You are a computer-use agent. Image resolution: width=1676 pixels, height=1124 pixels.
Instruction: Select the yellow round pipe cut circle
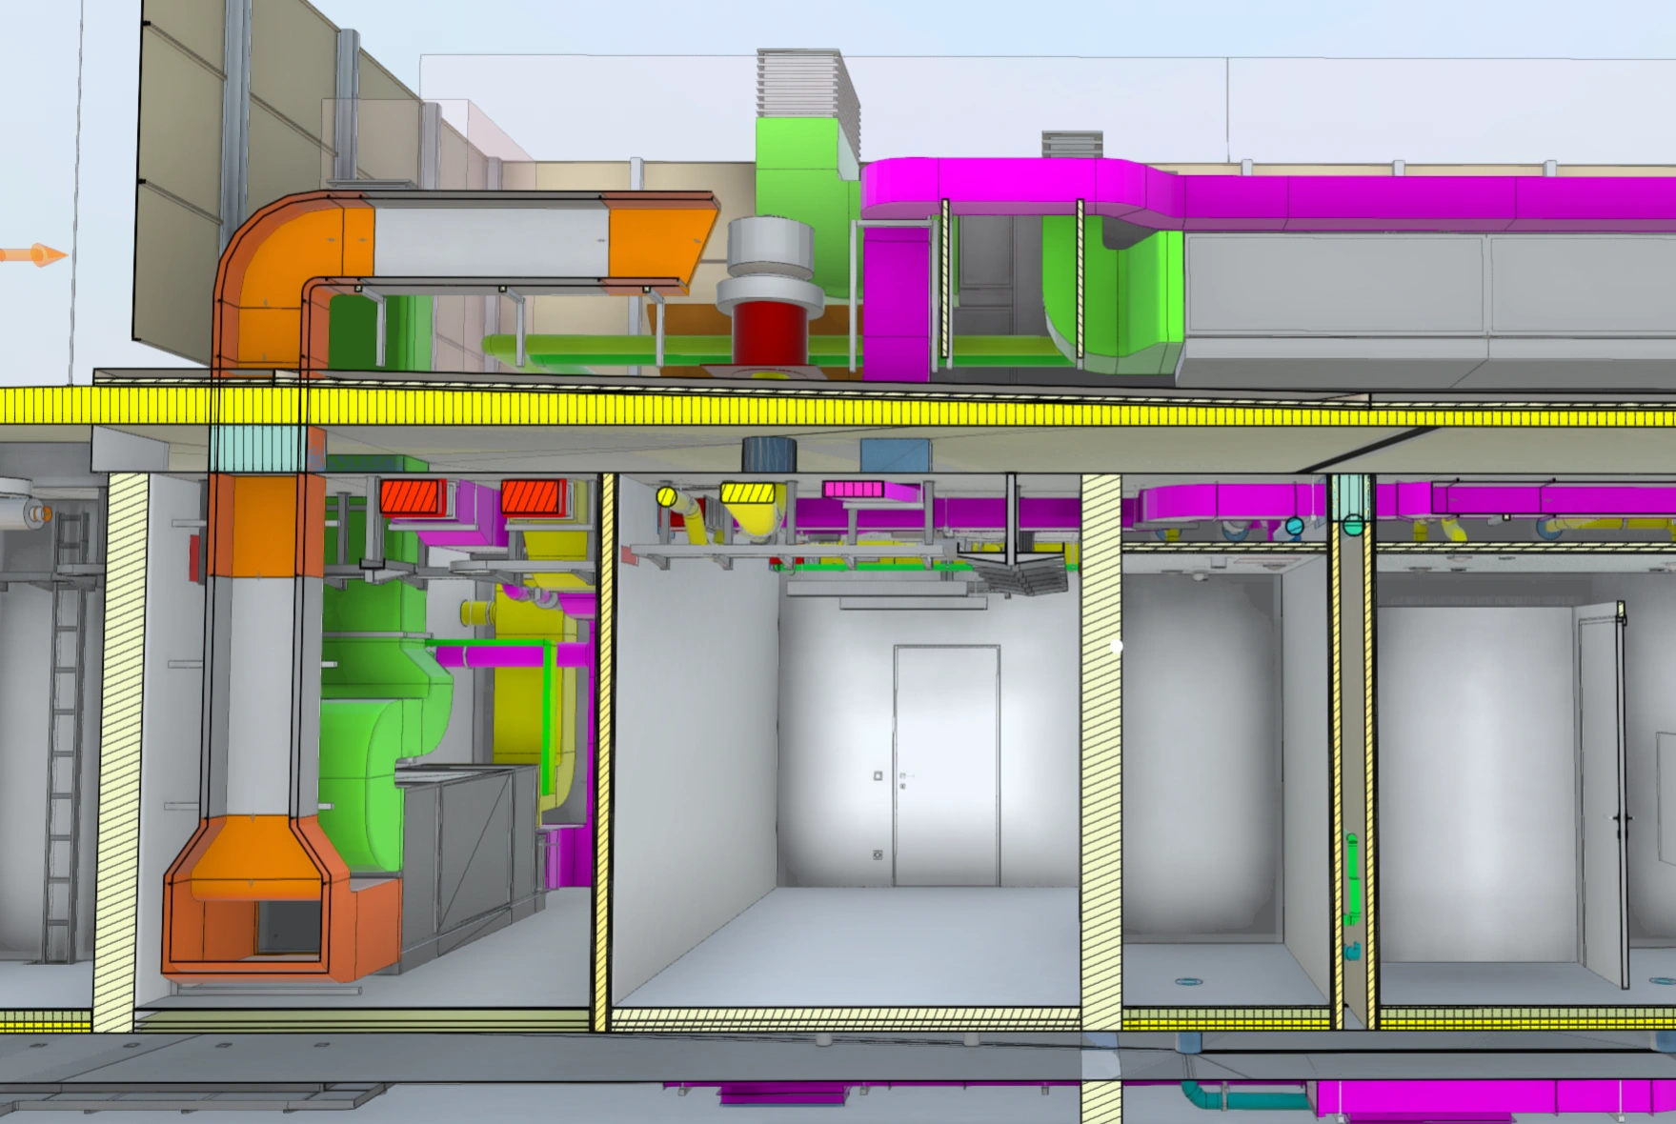(667, 496)
